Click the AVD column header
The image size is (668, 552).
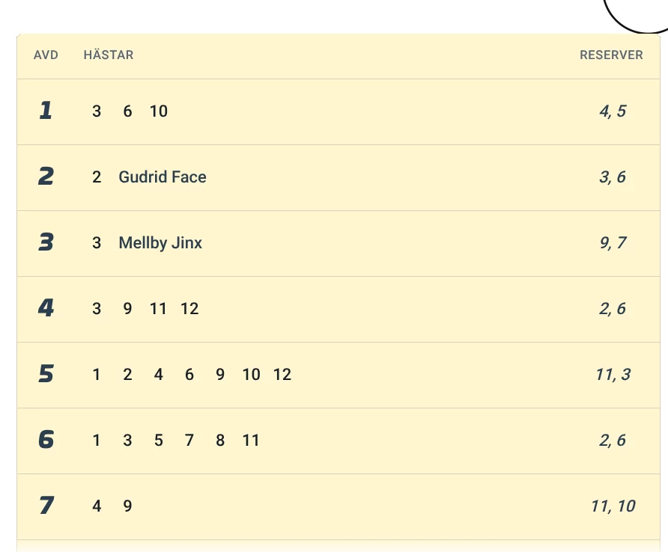tap(46, 55)
